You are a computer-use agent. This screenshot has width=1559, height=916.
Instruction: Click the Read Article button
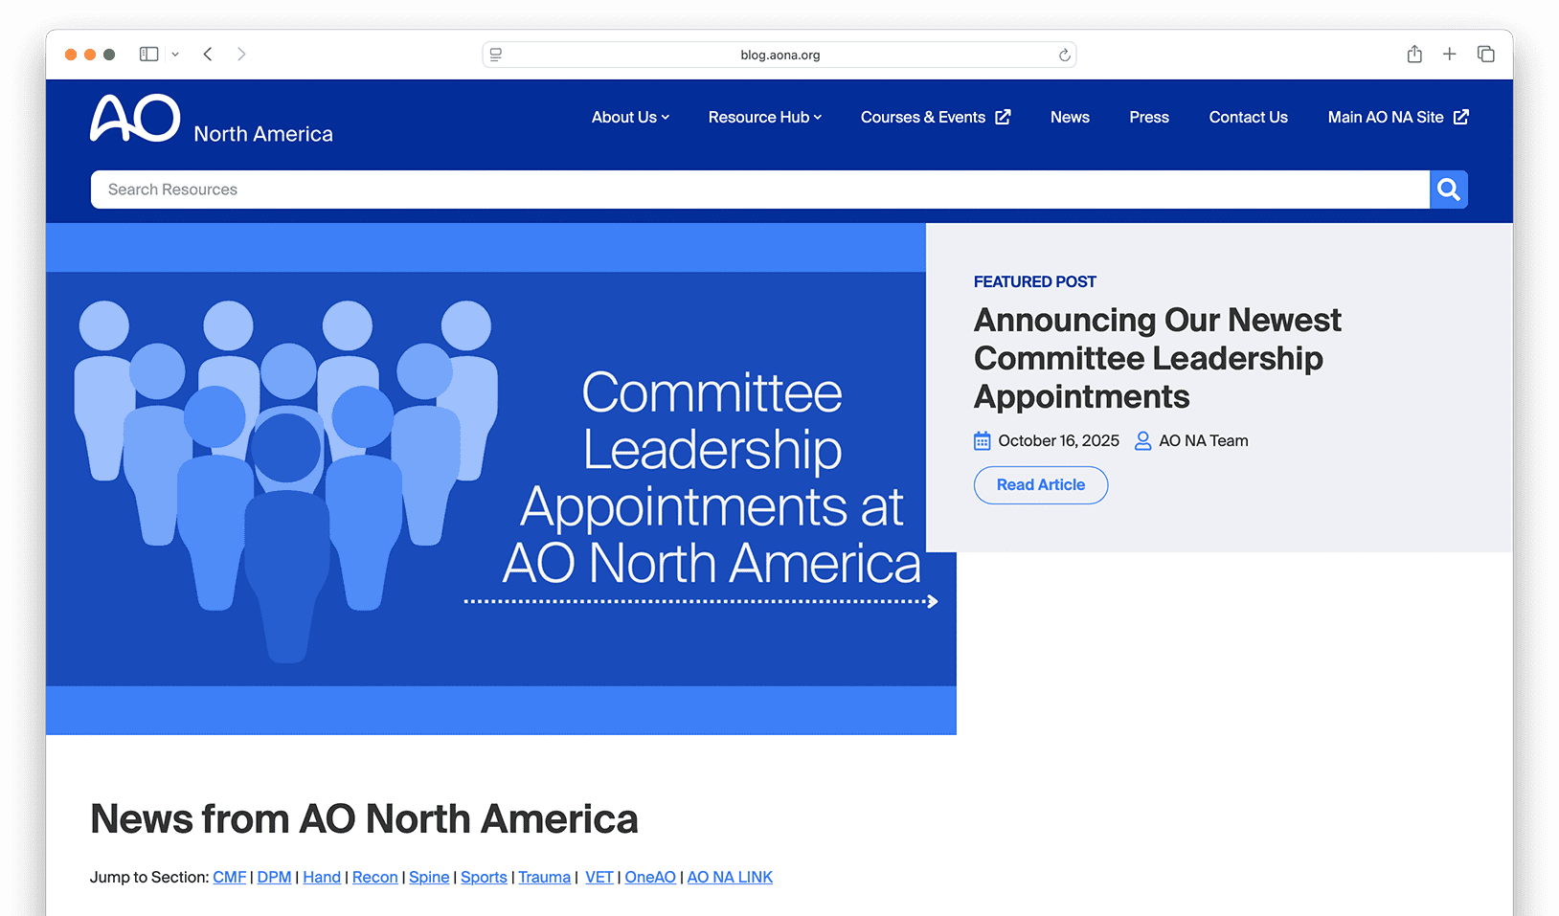[x=1040, y=485]
